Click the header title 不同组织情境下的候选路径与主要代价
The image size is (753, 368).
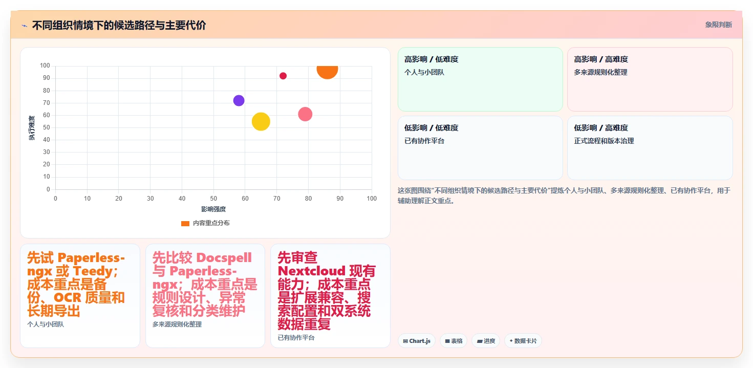119,26
